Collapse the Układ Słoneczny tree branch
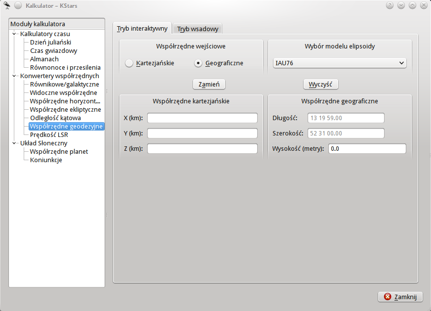 click(15, 143)
